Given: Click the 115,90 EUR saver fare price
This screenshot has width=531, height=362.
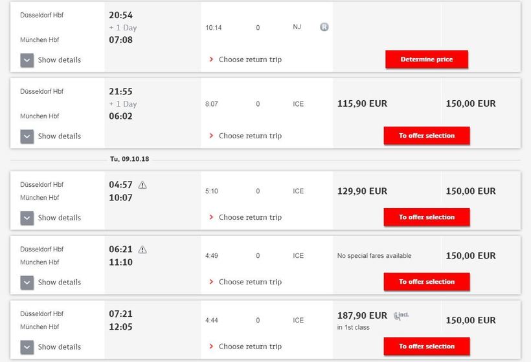Looking at the screenshot, I should 362,103.
